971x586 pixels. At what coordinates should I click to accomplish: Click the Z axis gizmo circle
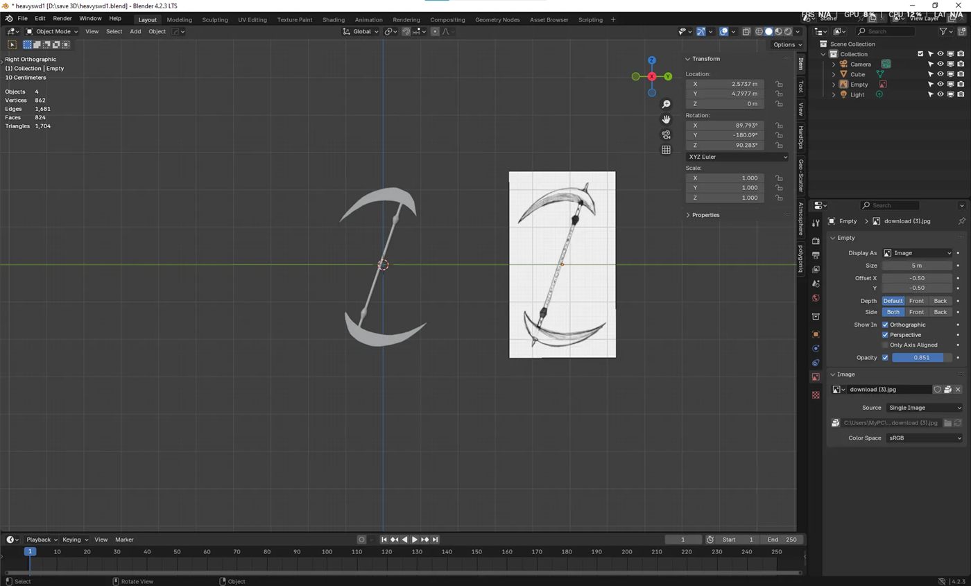[x=652, y=60]
